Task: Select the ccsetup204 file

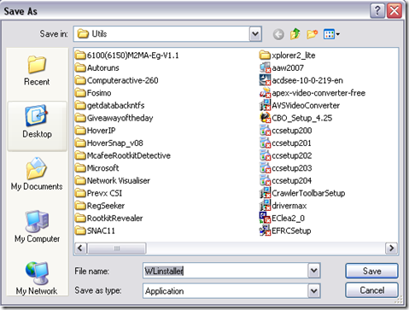Action: (286, 180)
